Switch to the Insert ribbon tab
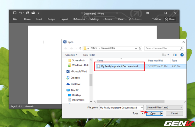 point(39,19)
